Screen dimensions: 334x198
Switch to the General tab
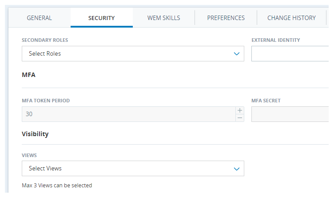[x=40, y=18]
